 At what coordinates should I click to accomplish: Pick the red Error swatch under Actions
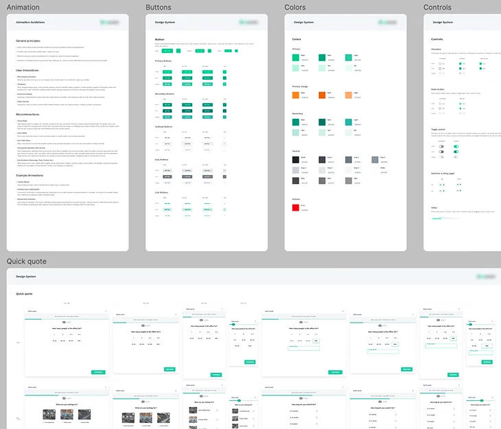296,208
